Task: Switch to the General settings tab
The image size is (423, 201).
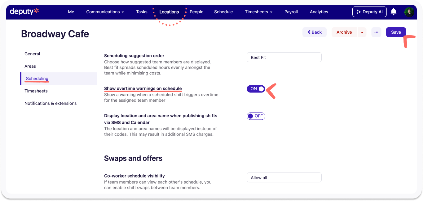Action: pyautogui.click(x=32, y=54)
